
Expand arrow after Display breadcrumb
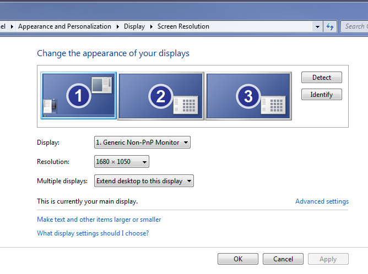pos(151,26)
